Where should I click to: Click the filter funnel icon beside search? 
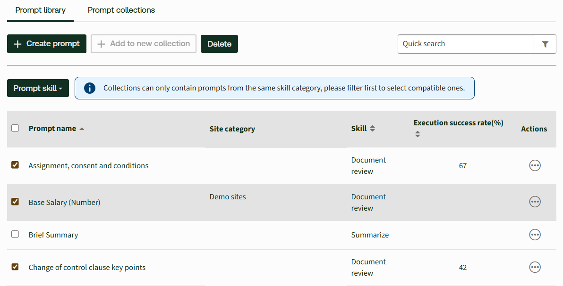(x=545, y=44)
